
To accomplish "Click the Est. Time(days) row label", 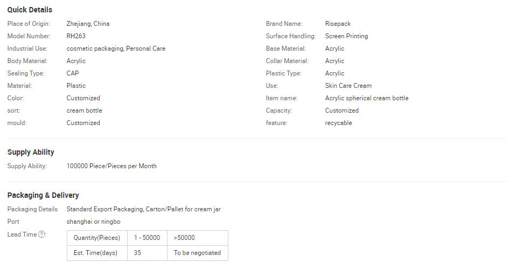I will pos(98,253).
